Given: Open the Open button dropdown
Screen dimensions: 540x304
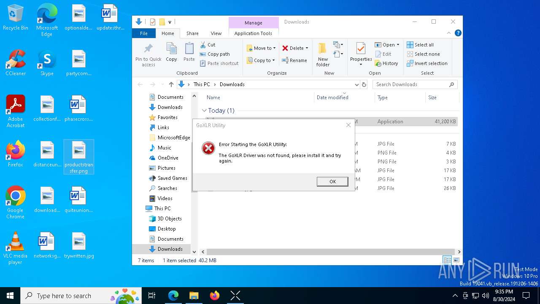Looking at the screenshot, I should (398, 45).
